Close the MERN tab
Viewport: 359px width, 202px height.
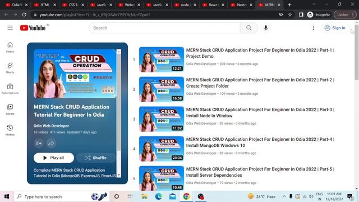coord(279,5)
